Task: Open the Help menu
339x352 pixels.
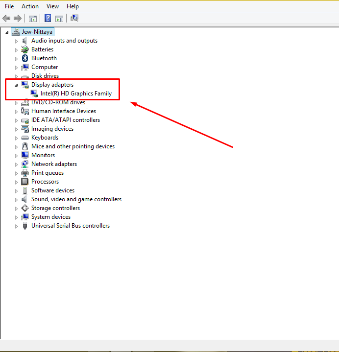Action: point(73,6)
